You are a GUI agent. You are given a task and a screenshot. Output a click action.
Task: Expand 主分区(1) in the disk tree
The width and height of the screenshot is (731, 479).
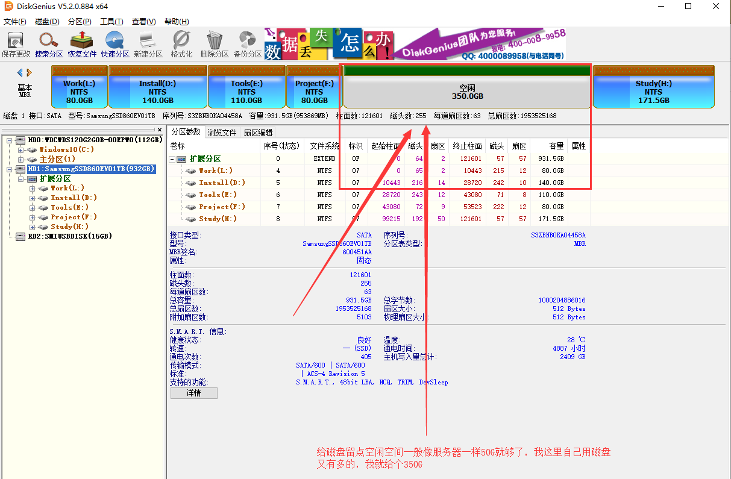[21, 160]
